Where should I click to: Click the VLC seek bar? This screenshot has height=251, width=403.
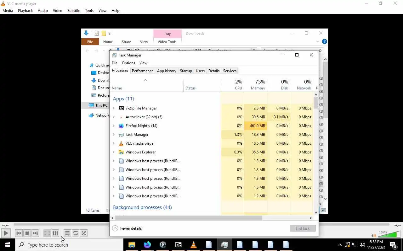click(201, 225)
